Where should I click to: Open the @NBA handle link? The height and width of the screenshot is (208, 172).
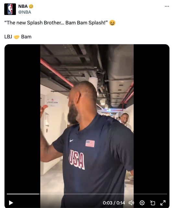25,12
